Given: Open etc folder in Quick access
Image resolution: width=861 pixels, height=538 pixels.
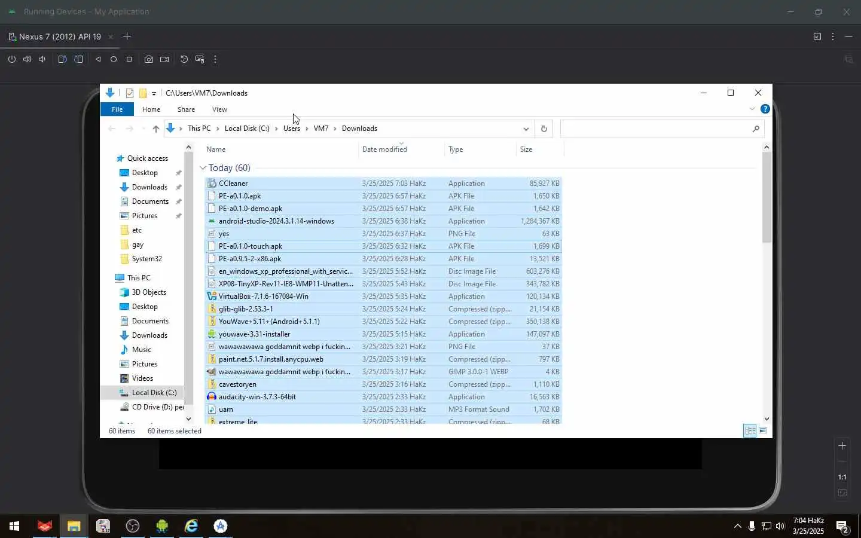Looking at the screenshot, I should coord(137,230).
